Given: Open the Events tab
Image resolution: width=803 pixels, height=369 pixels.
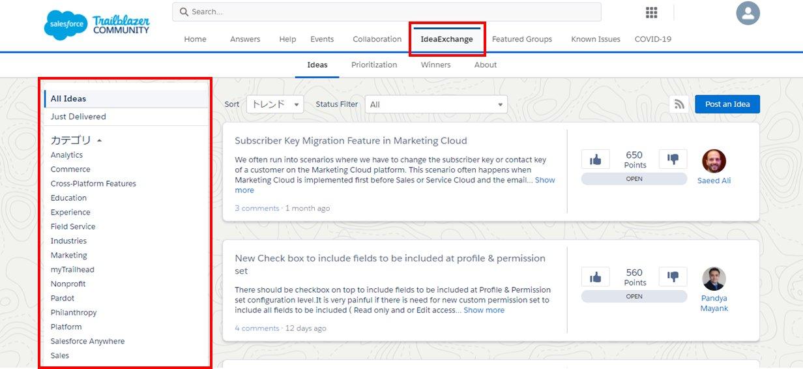Looking at the screenshot, I should click(x=322, y=39).
